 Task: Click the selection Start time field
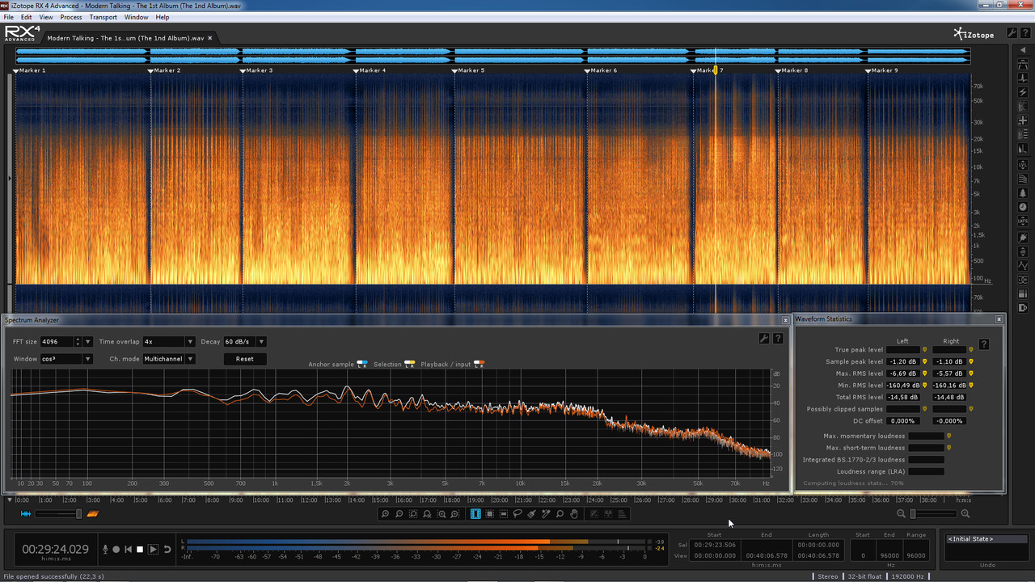pos(715,545)
